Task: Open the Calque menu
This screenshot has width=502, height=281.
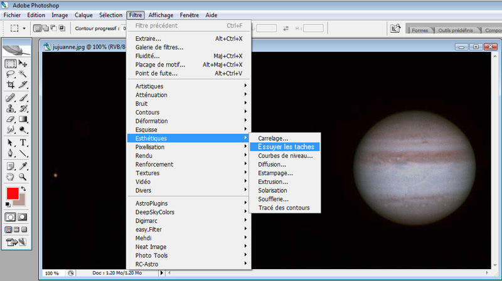Action: [x=83, y=15]
